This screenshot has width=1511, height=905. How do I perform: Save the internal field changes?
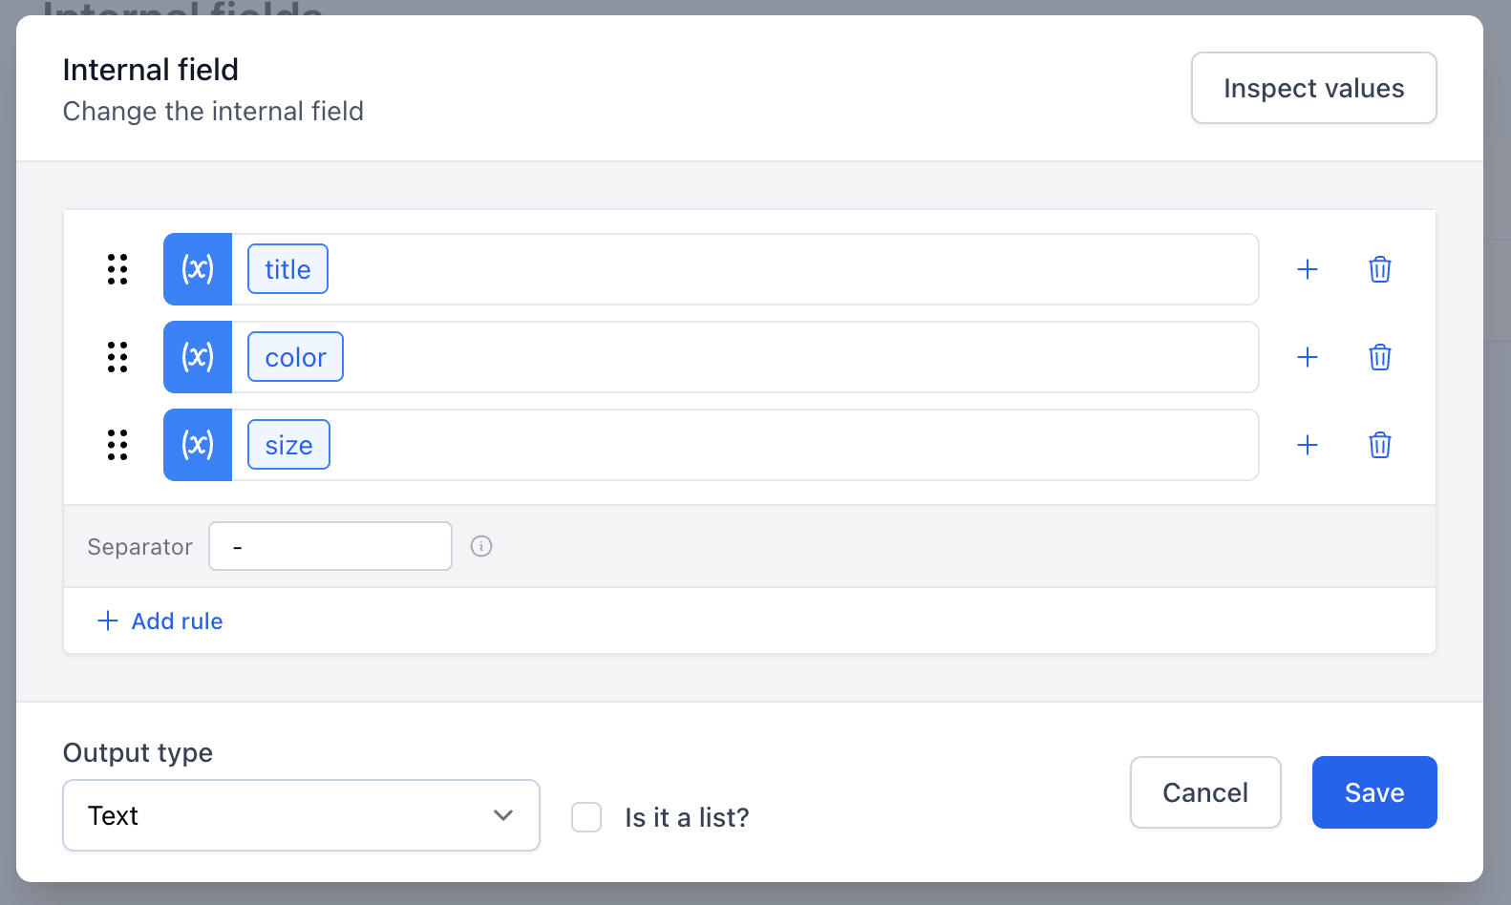[1374, 792]
